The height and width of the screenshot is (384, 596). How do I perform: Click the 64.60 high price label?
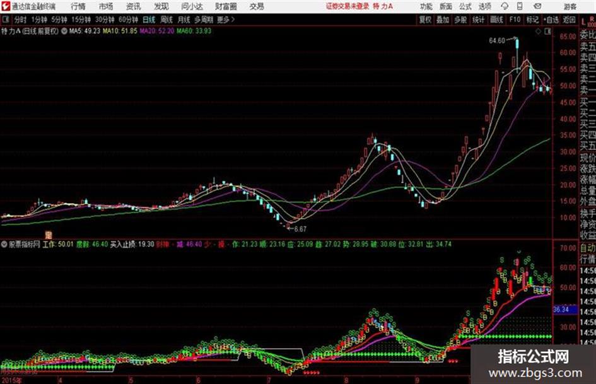tap(497, 40)
